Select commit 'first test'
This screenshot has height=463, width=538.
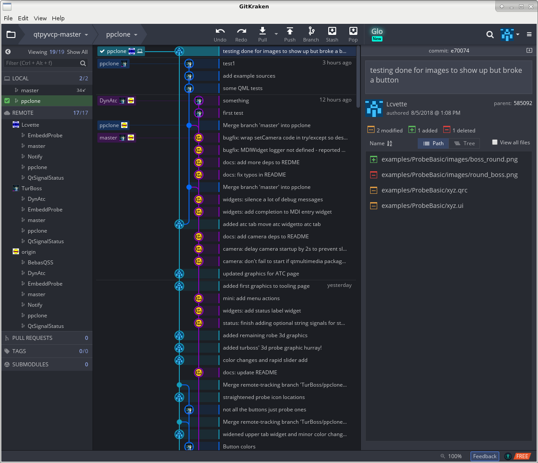pyautogui.click(x=233, y=113)
